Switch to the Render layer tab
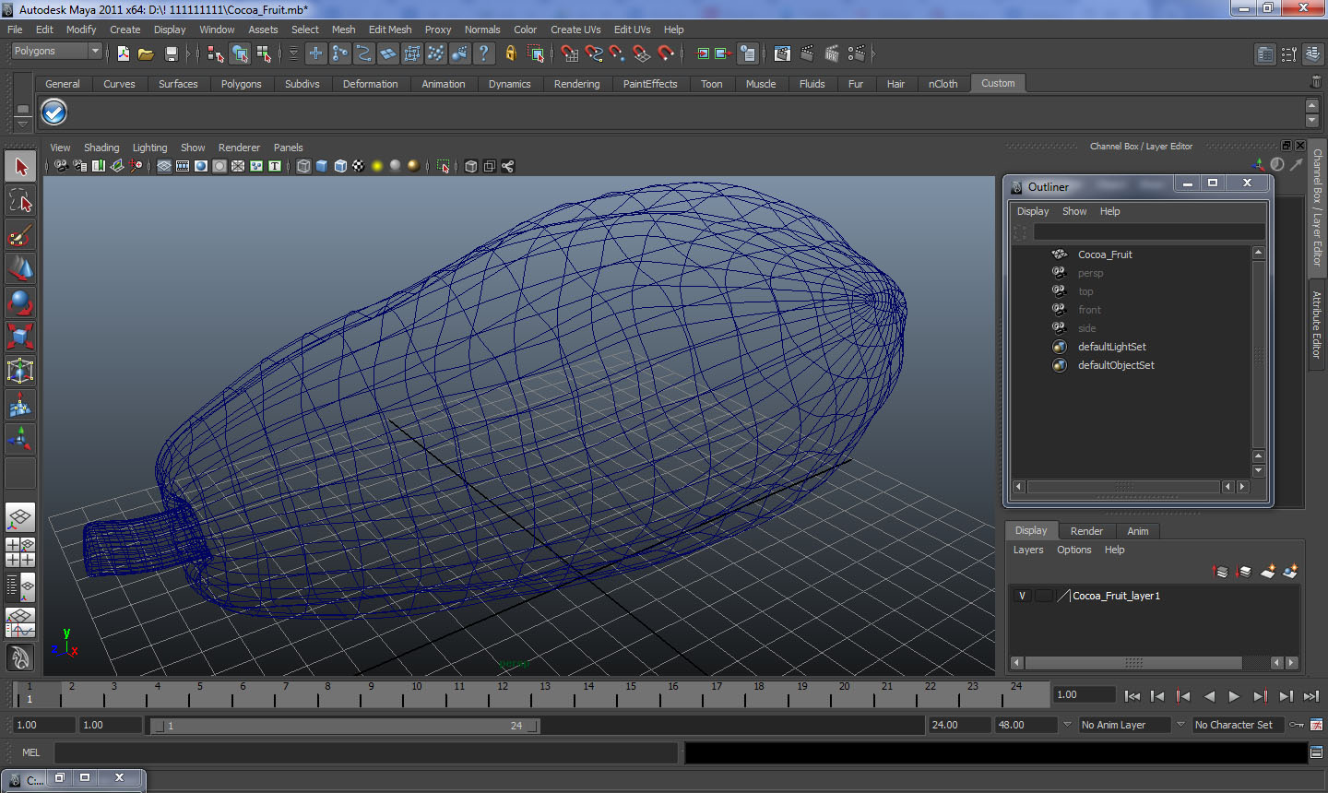Image resolution: width=1328 pixels, height=793 pixels. point(1086,531)
